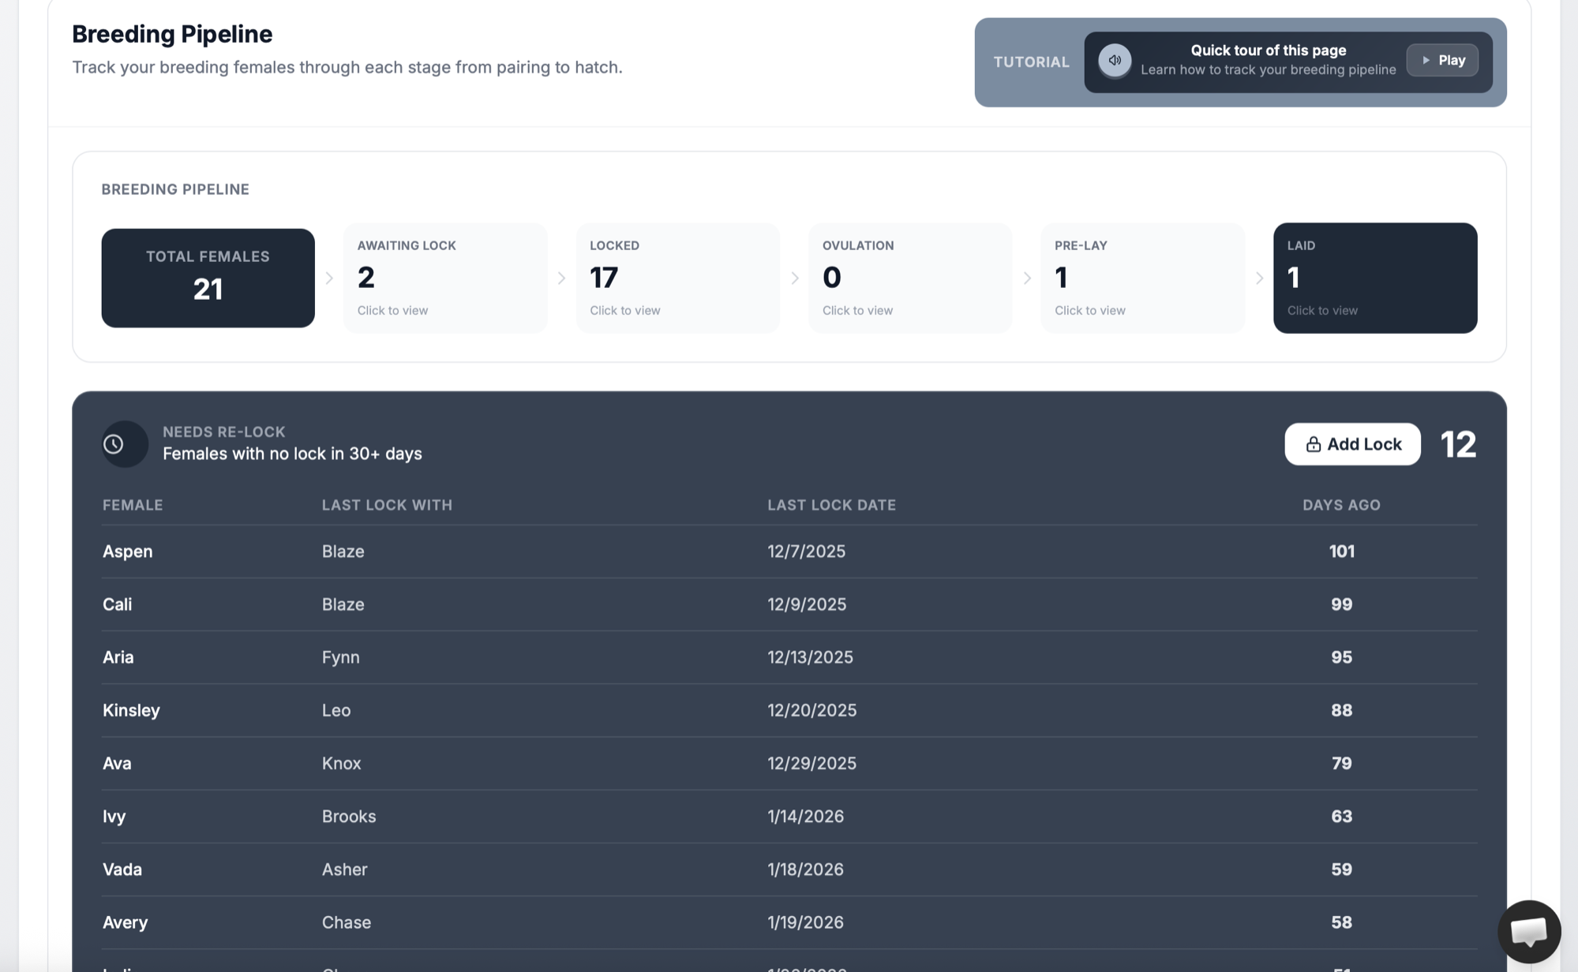
Task: Show the Pre-Lay stage females
Action: pyautogui.click(x=1142, y=278)
